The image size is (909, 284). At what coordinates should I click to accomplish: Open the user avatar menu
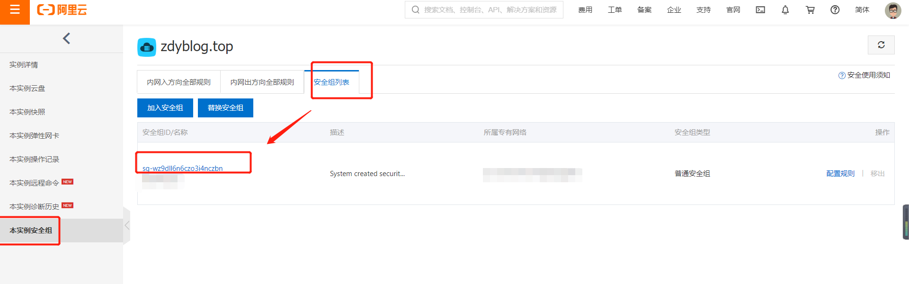point(893,10)
